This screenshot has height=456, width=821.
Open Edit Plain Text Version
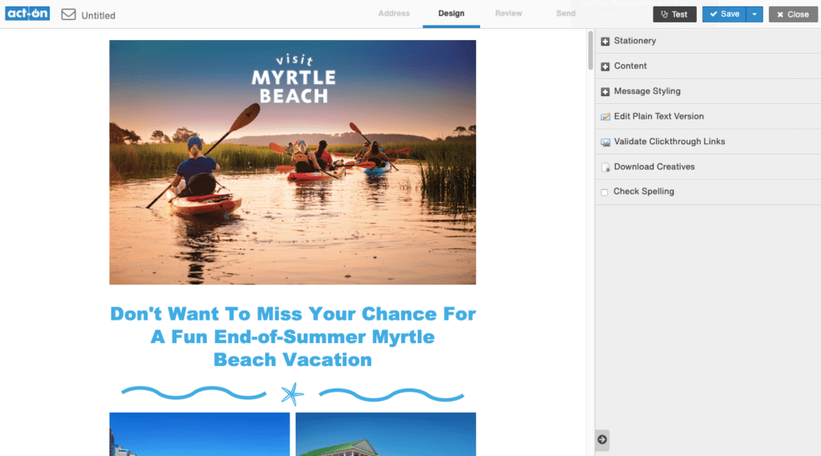[x=659, y=116]
